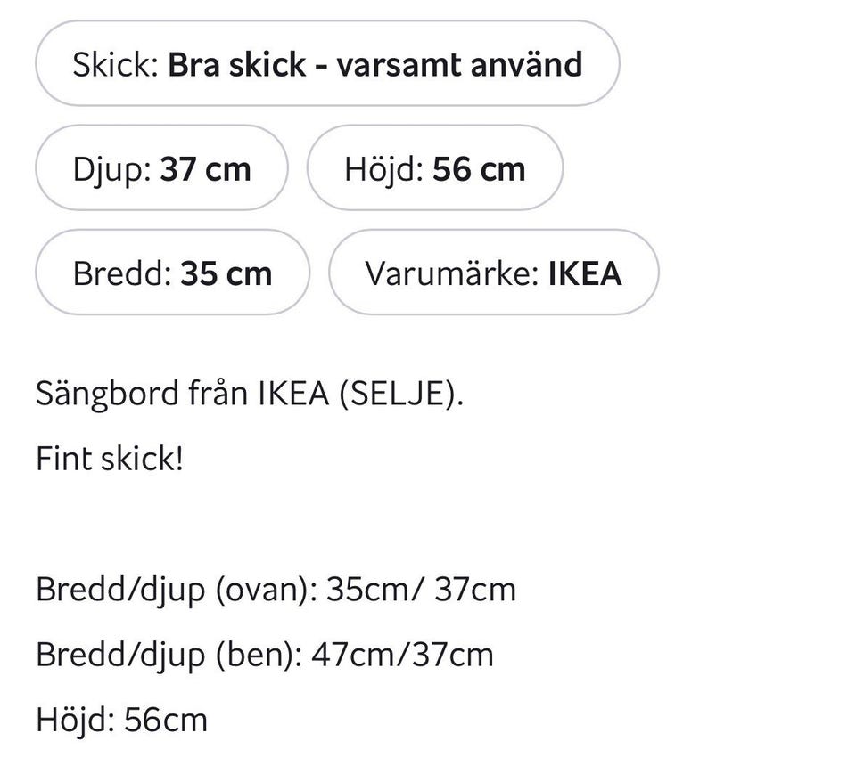The image size is (856, 774).
Task: Click the 'Bredd/djup (ovan)' measurement line
Action: [276, 590]
